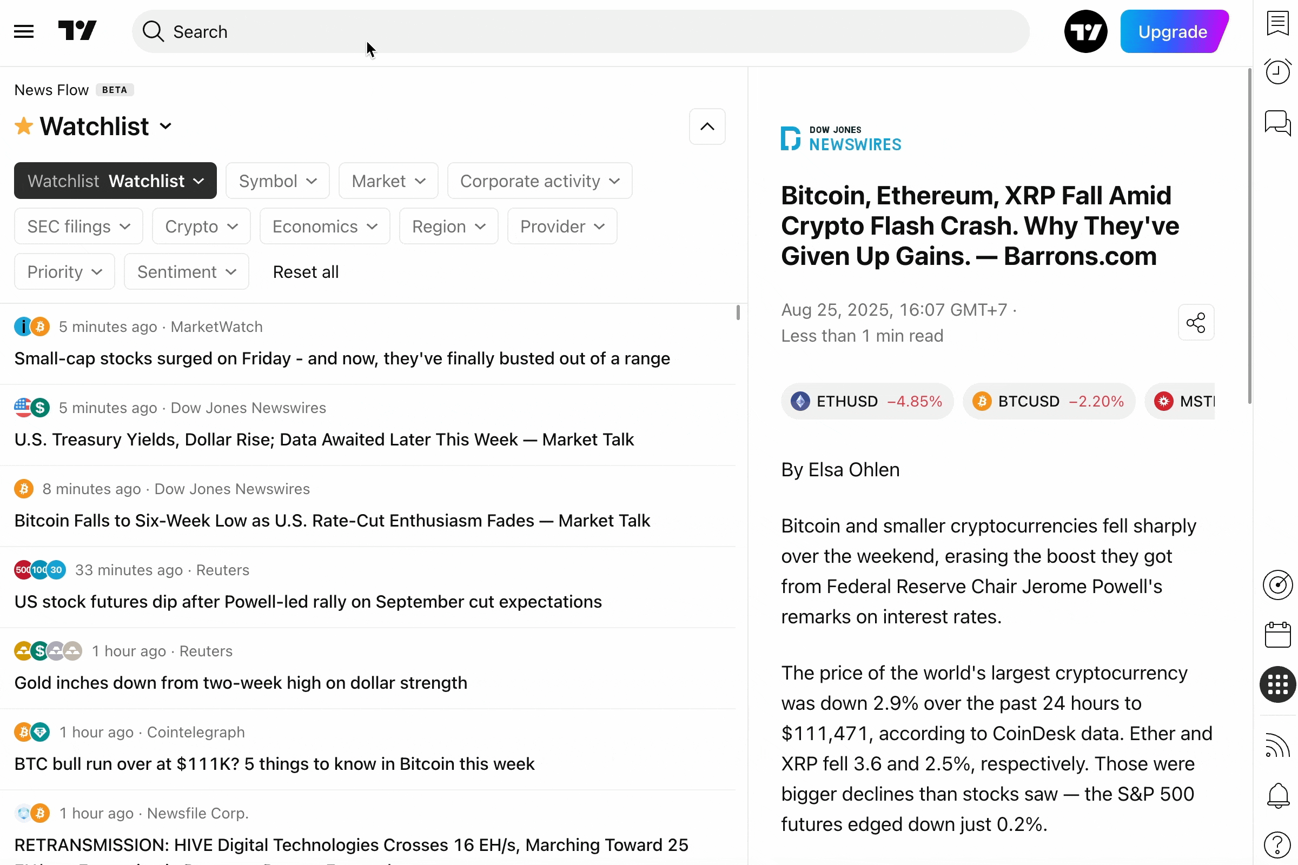
Task: Click the TradingView logo
Action: point(77,31)
